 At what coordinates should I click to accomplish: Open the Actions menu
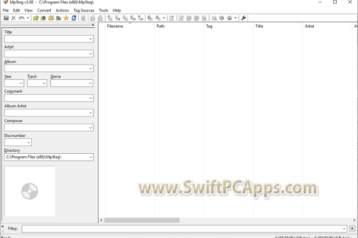tap(62, 10)
